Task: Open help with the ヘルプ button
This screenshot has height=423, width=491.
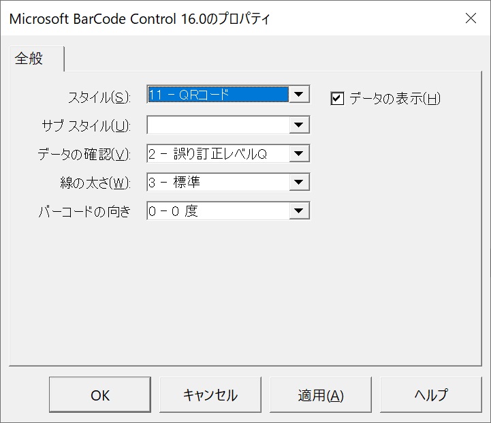Action: pos(431,395)
